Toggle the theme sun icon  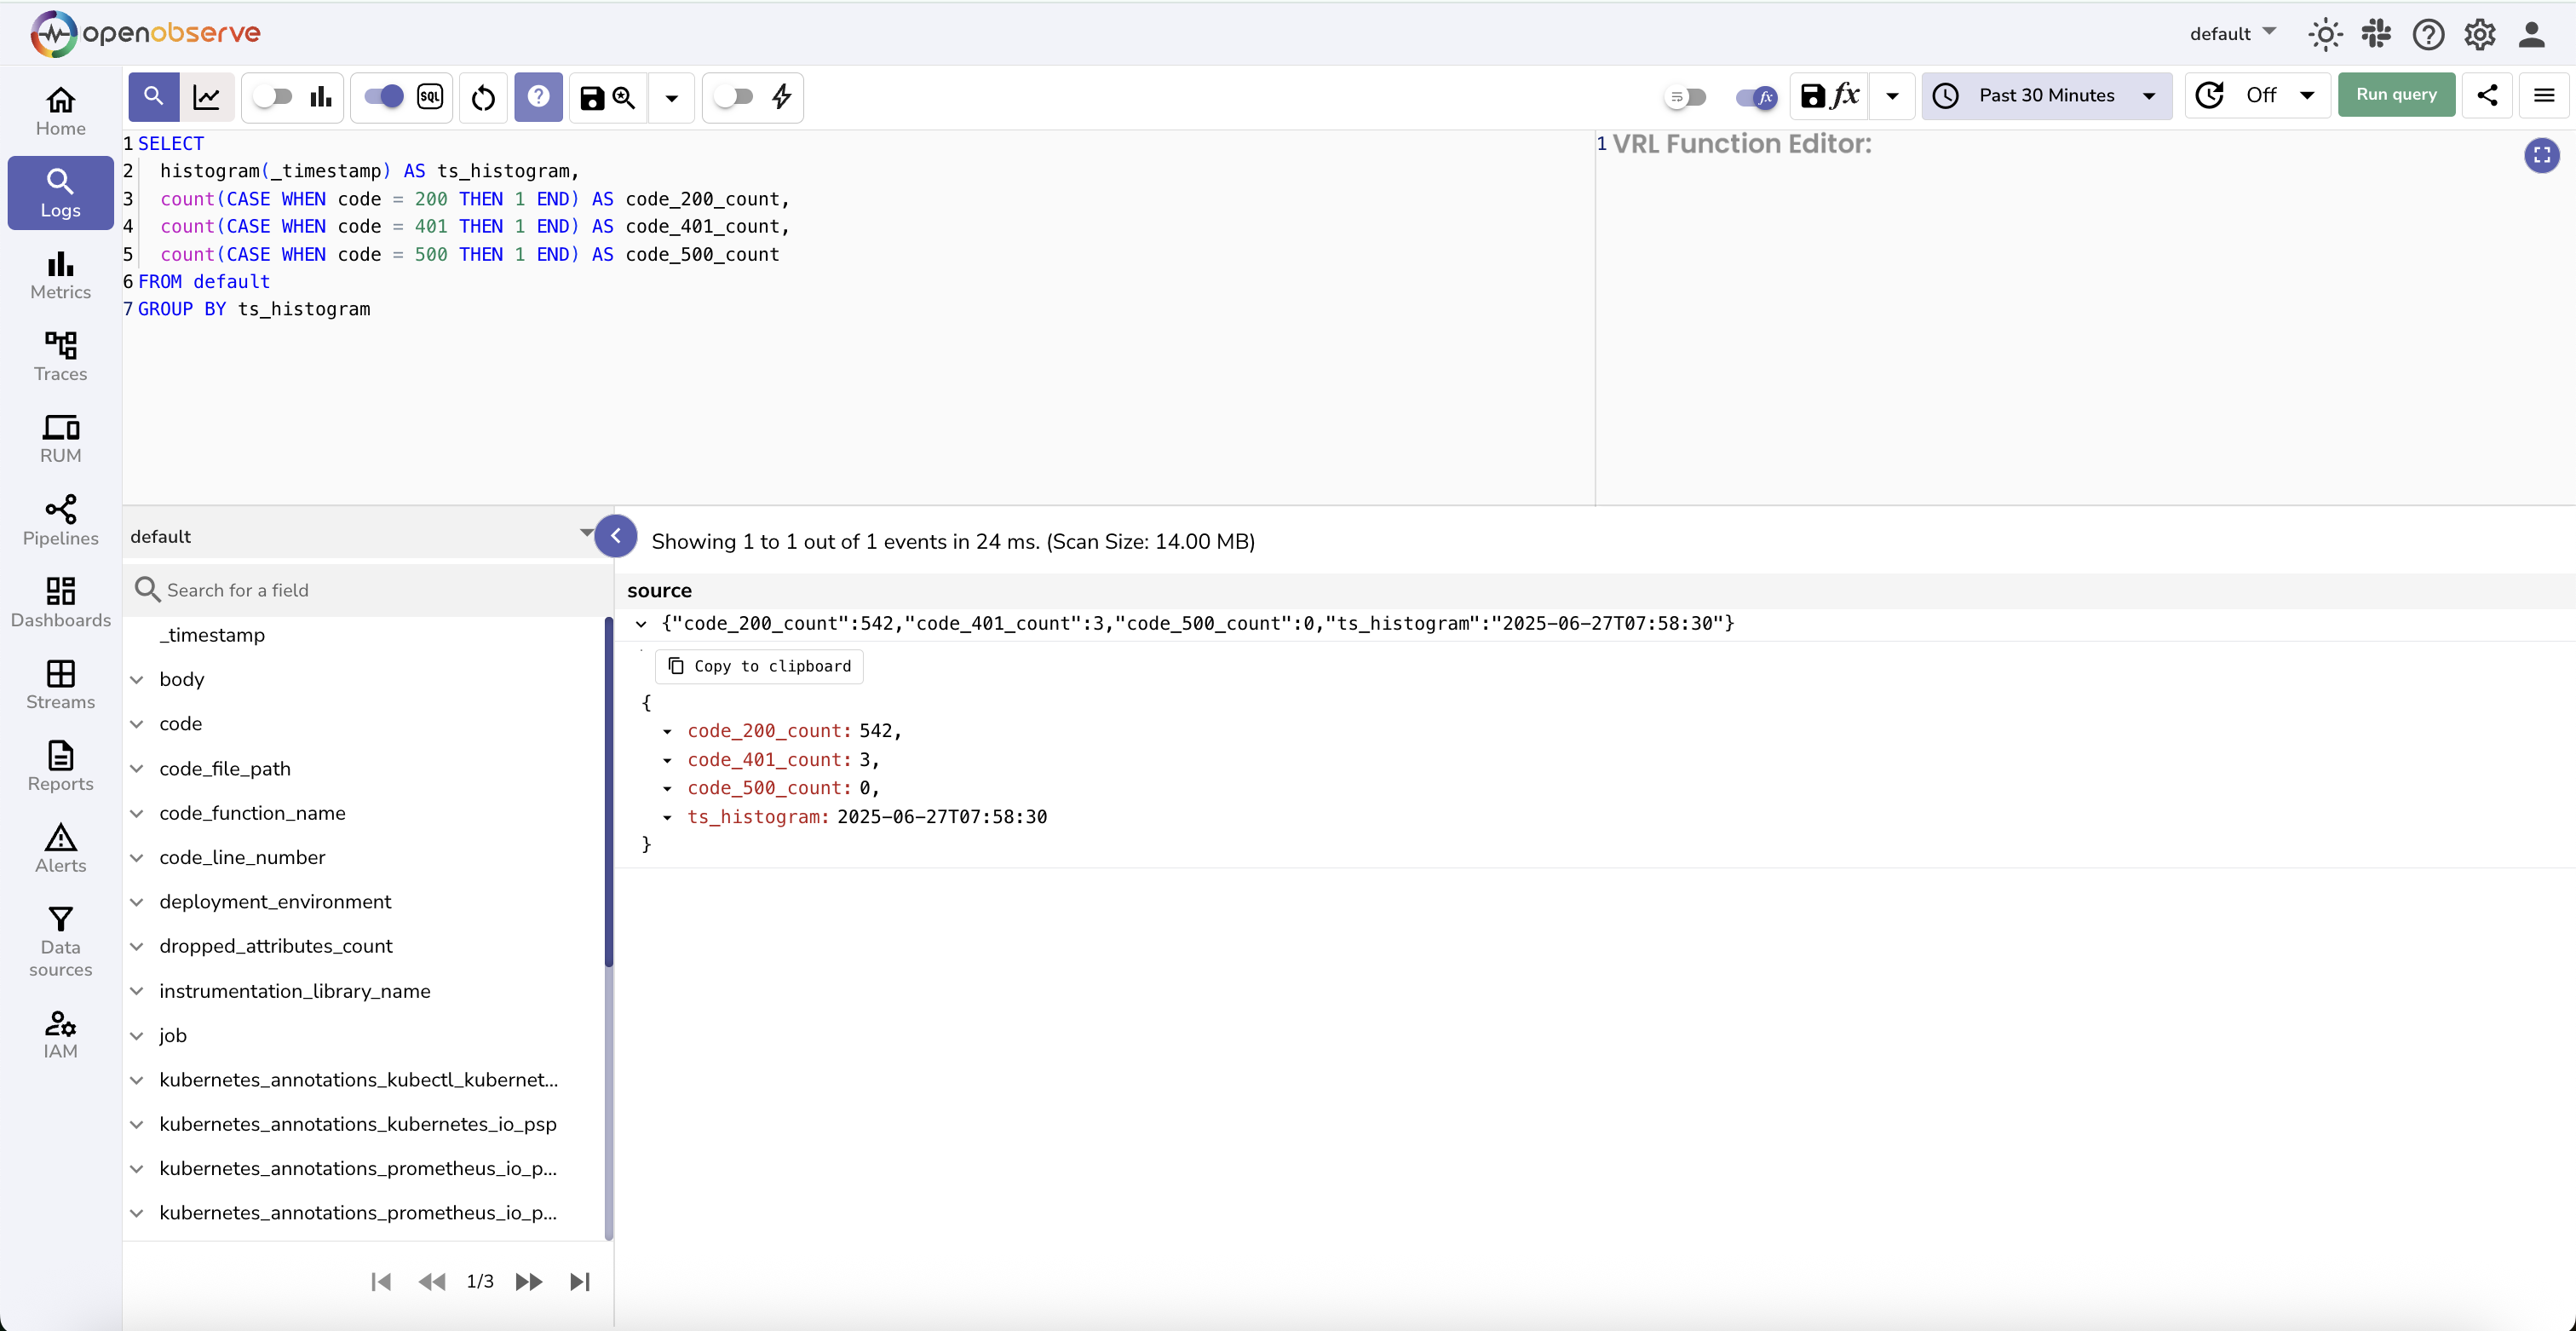click(2325, 34)
